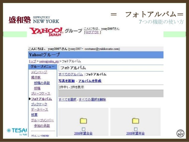Click the グループメニュー heading
Image resolution: width=189 pixels, height=142 pixels.
tap(43, 67)
